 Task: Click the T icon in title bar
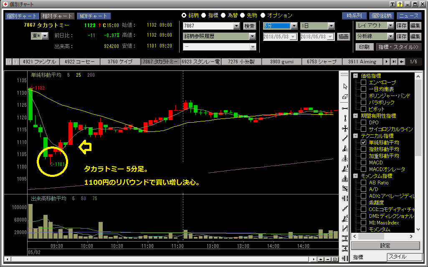[x=393, y=4]
